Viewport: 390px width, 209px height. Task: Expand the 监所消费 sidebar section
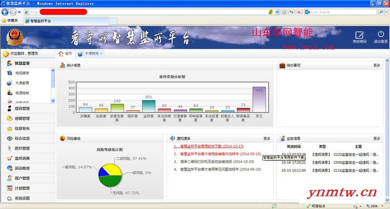click(27, 158)
